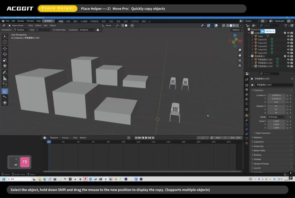Open the Object Mode dropdown
Screen dimensions: 295x198
tap(17, 26)
